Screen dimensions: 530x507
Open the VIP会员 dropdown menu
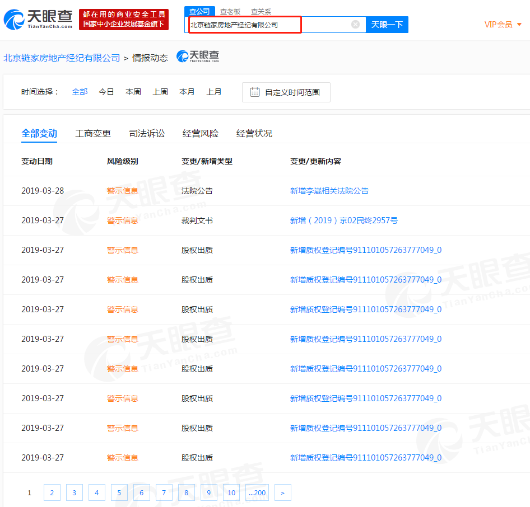point(499,25)
